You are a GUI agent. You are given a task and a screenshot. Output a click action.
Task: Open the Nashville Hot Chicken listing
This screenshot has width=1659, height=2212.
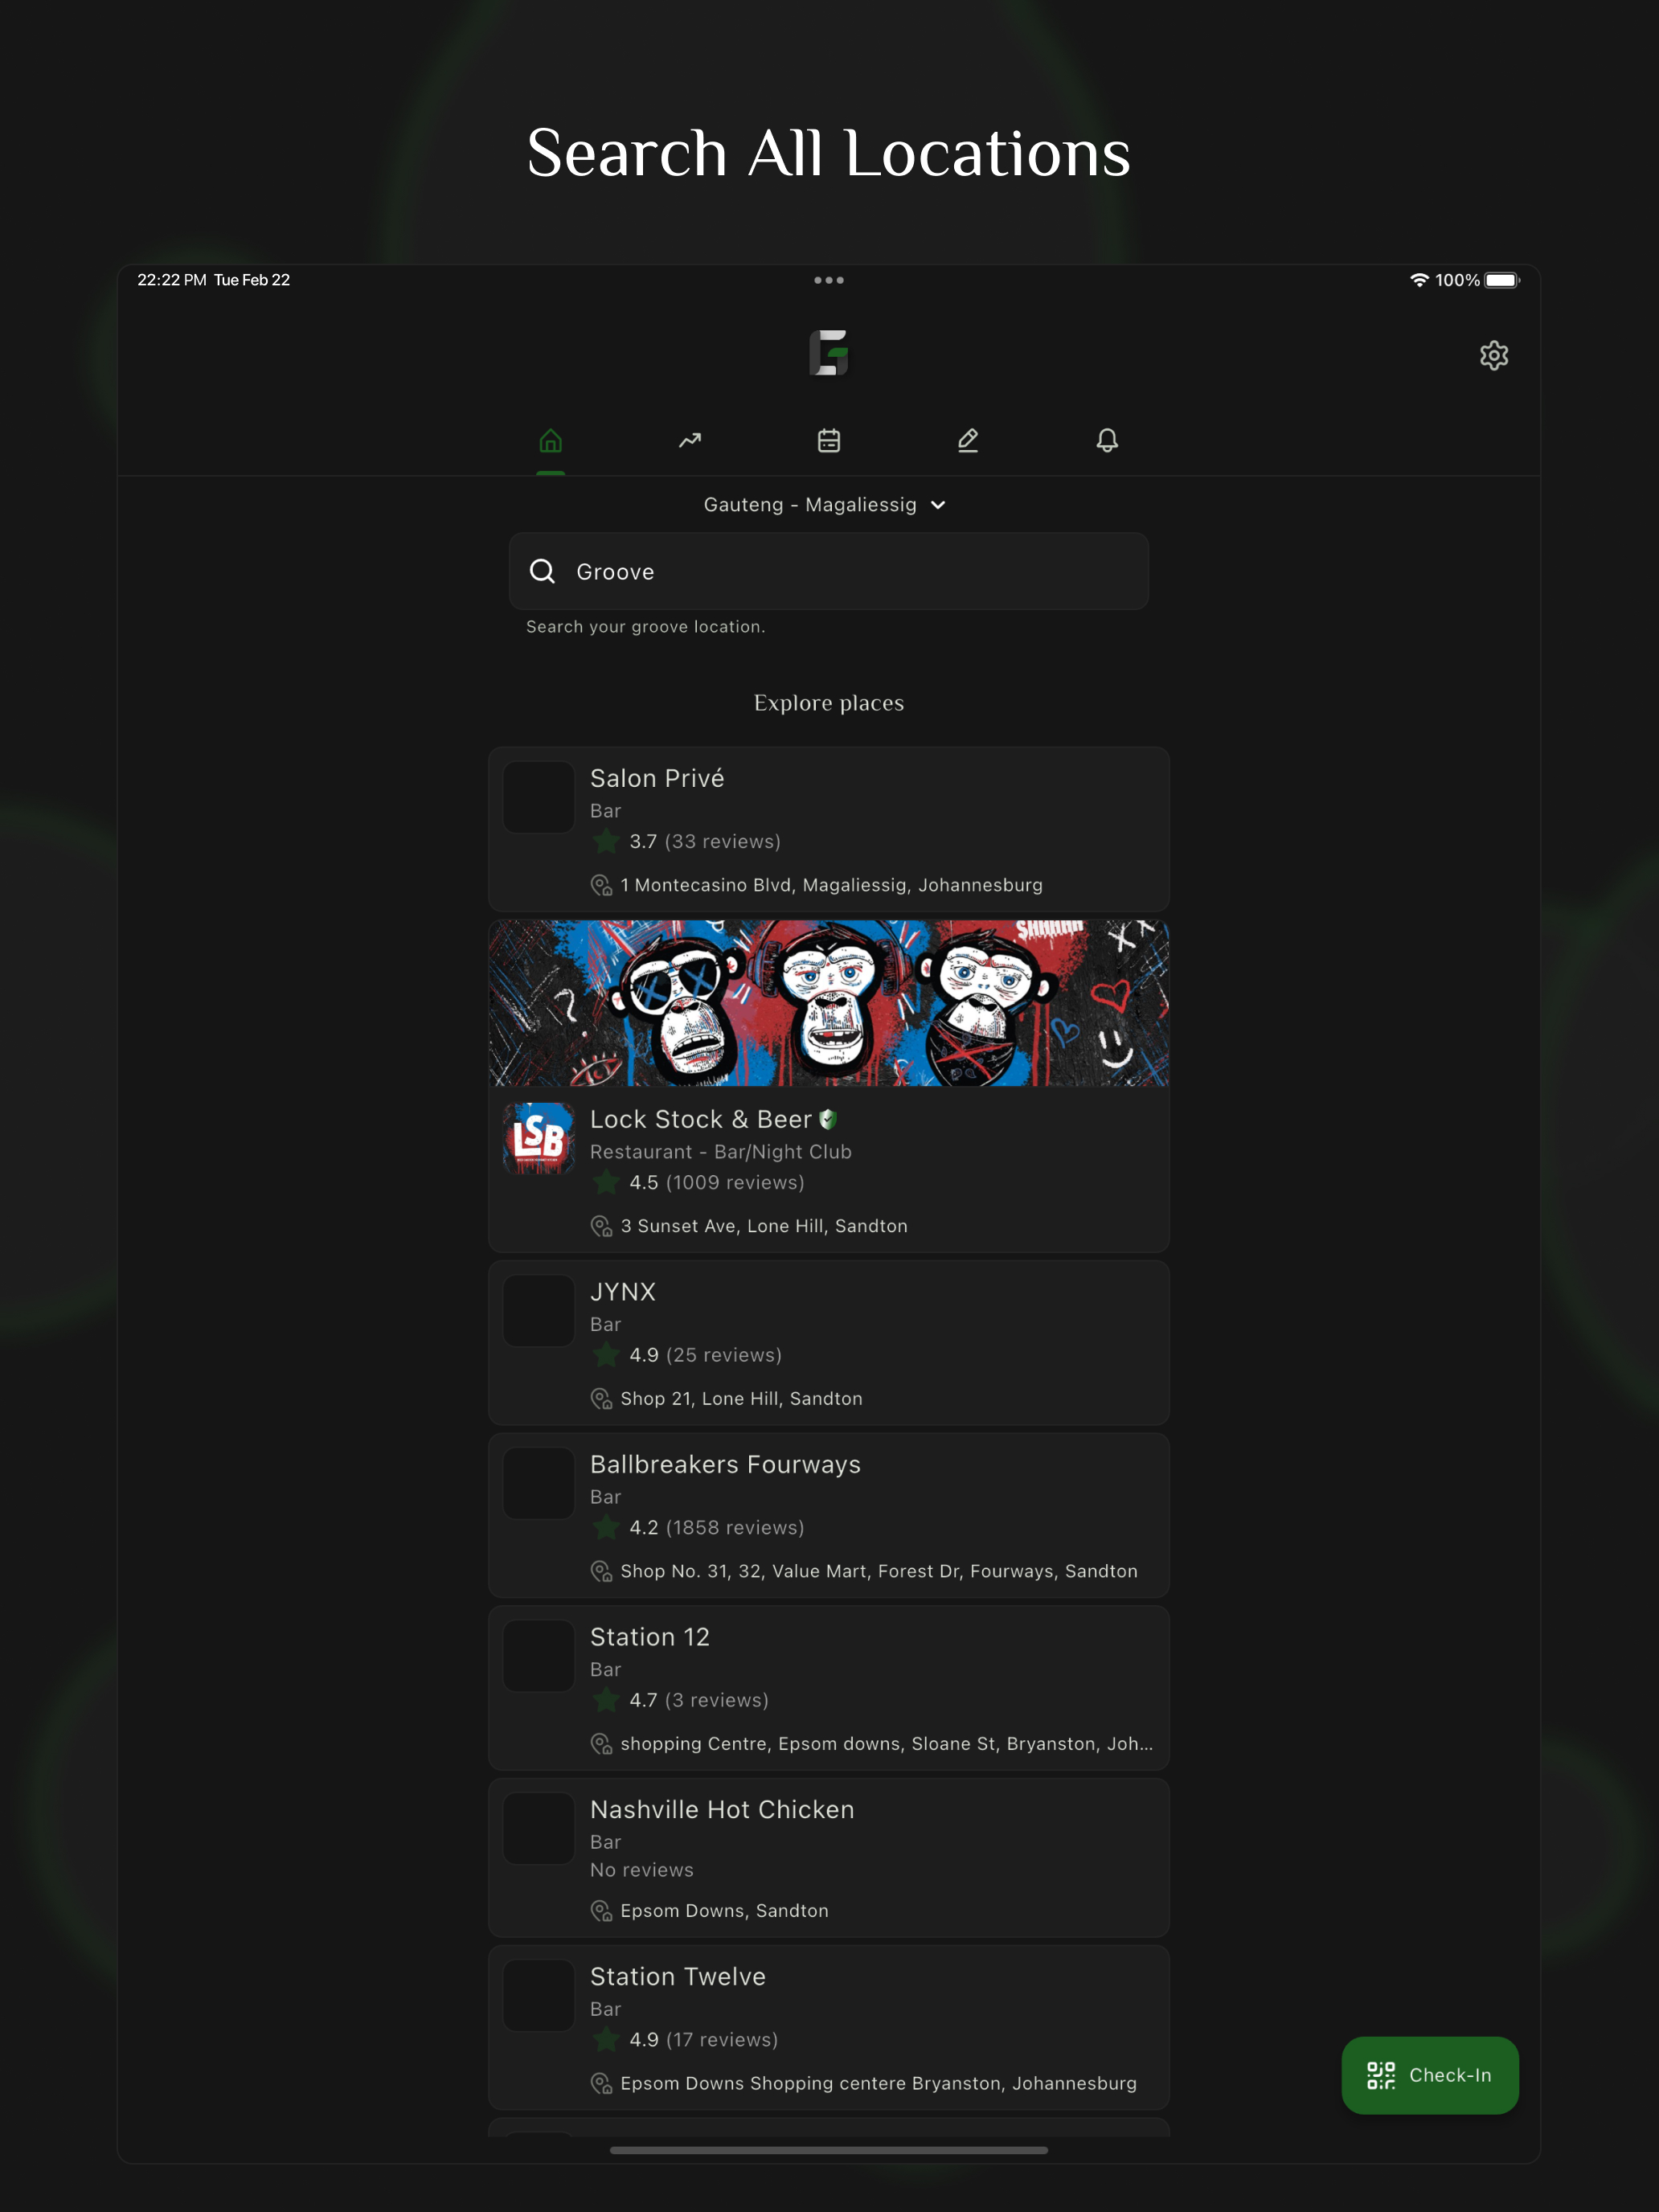tap(829, 1858)
